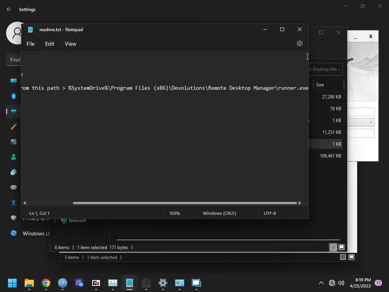Launch Google Chrome from taskbar
The image size is (389, 292).
coord(46,283)
